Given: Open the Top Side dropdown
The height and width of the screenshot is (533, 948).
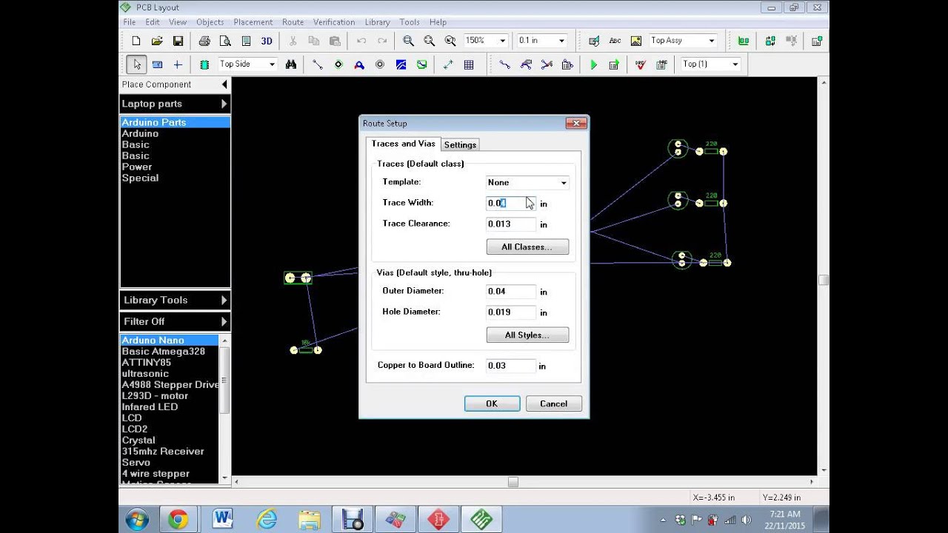Looking at the screenshot, I should [x=272, y=64].
